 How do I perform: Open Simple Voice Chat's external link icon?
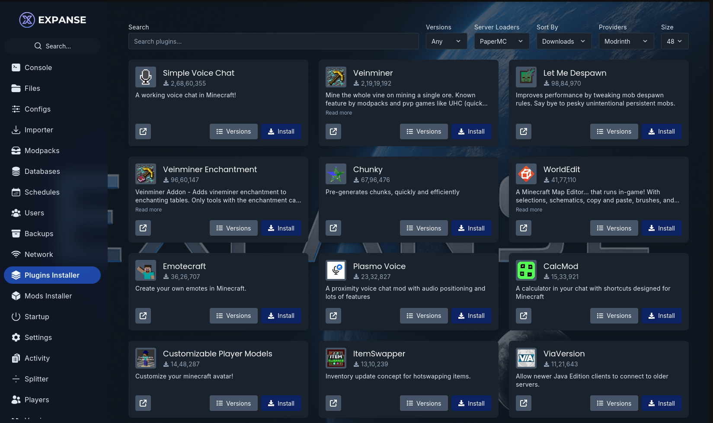coord(143,131)
